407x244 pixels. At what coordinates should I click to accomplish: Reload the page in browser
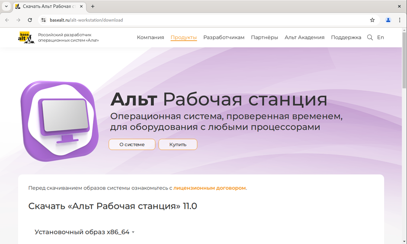(x=30, y=20)
